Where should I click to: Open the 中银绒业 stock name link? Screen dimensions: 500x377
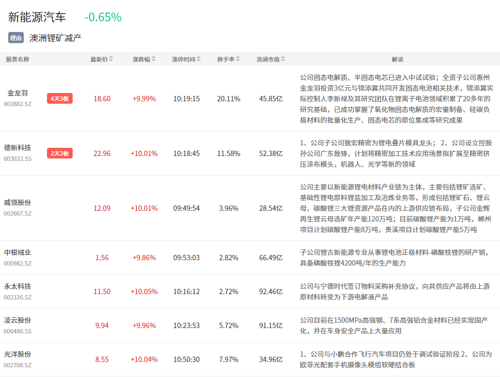[x=17, y=252]
